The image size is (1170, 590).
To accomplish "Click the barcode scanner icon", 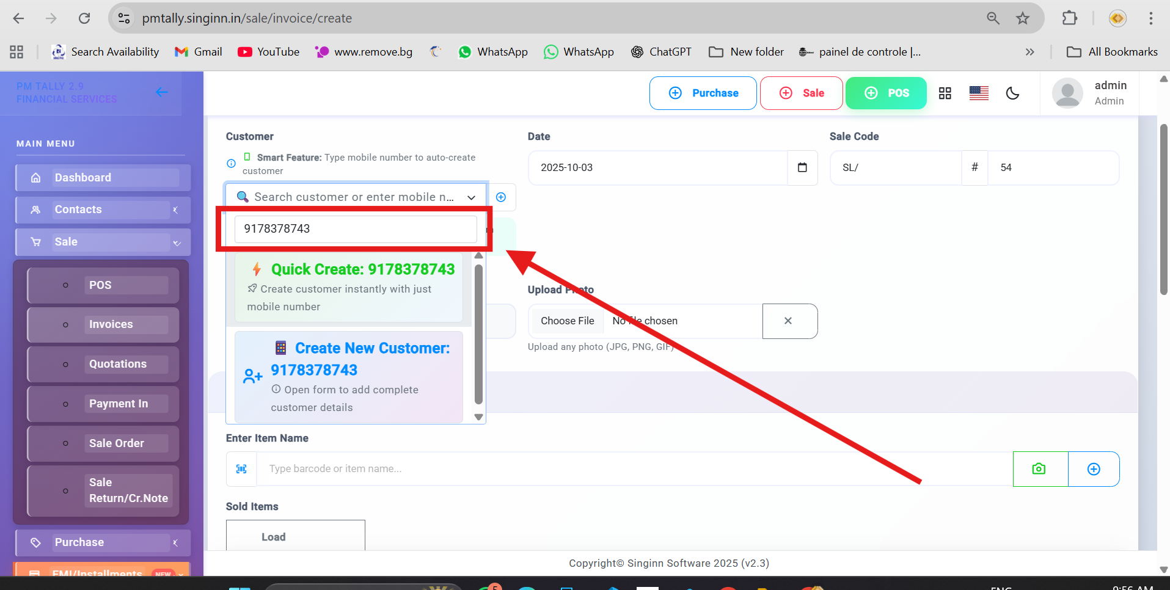I will point(241,469).
